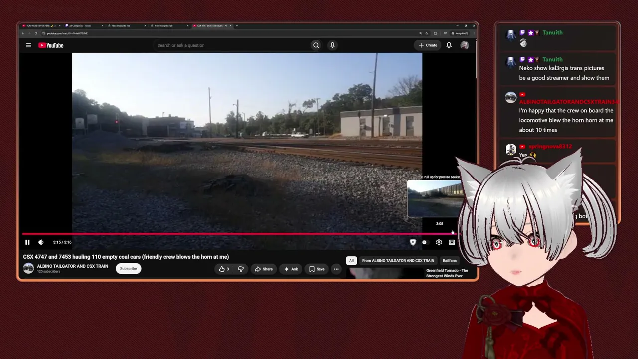Reload the page with the browser refresh icon
This screenshot has height=359, width=638.
(x=36, y=33)
